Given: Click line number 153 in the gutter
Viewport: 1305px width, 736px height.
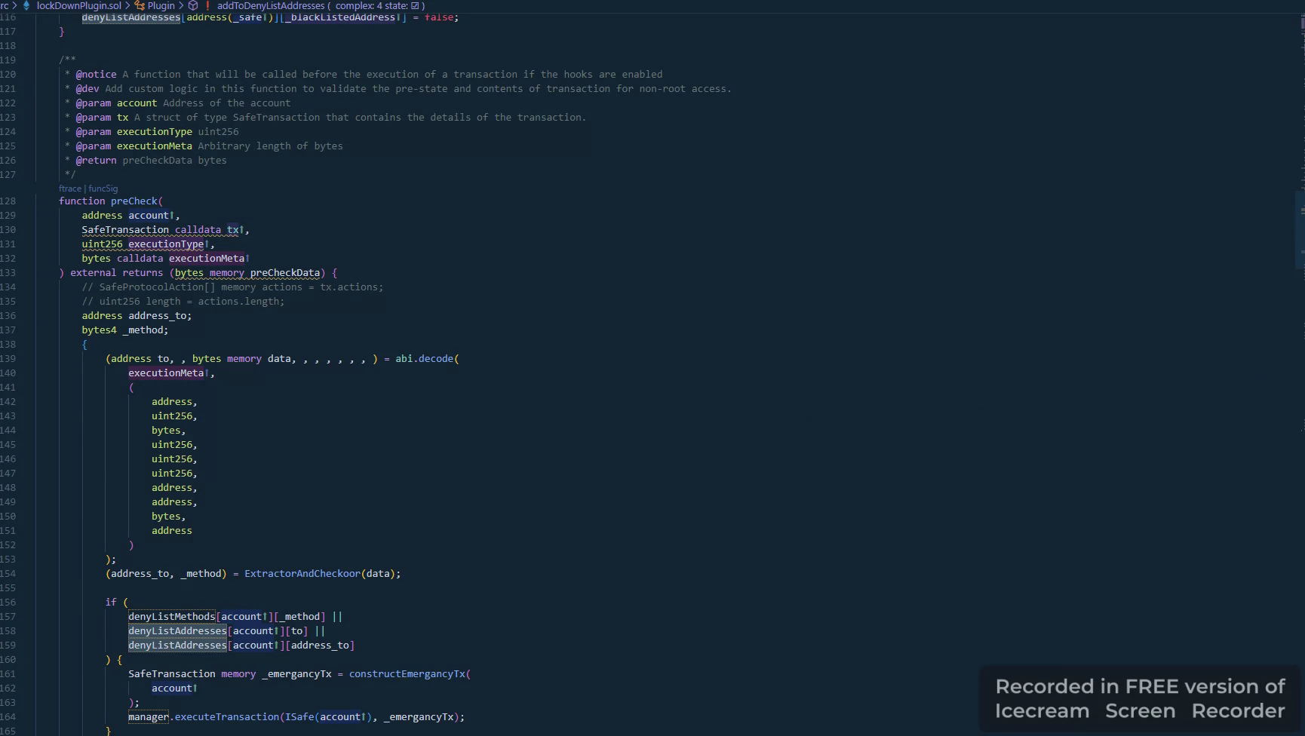Looking at the screenshot, I should 8,560.
